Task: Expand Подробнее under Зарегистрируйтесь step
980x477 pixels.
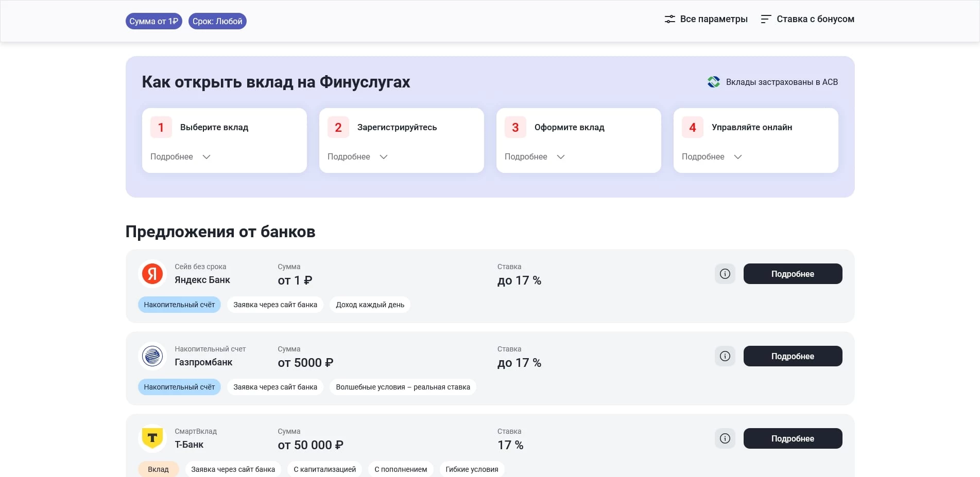Action: coord(357,156)
